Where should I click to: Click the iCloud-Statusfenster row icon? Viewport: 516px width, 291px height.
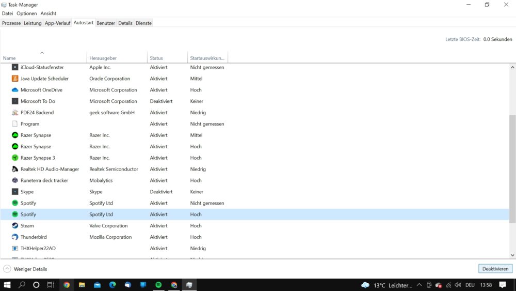(15, 67)
